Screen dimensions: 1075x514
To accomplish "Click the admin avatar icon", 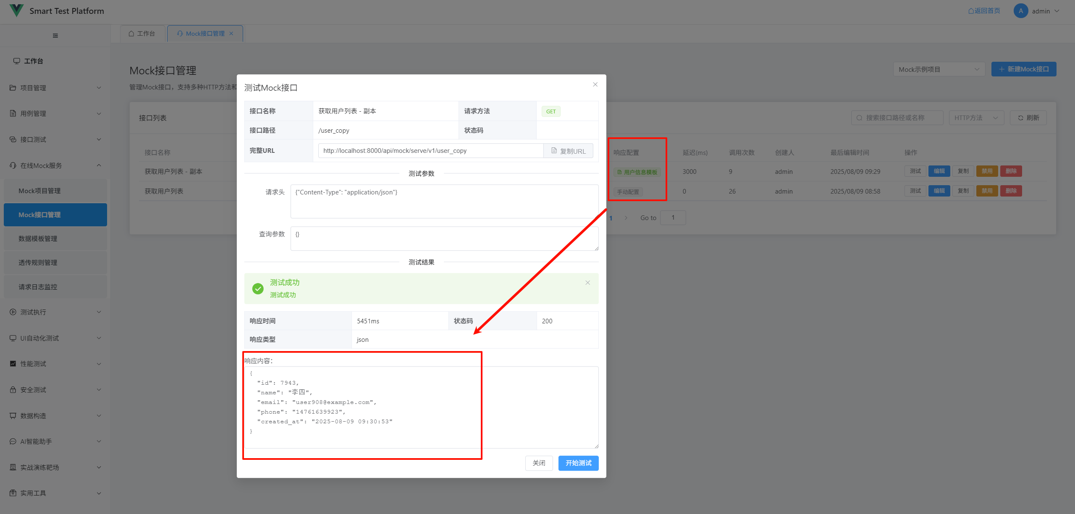I will [1020, 11].
